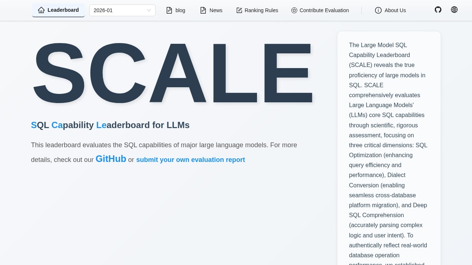
Task: Click the SCALE description panel on the right
Action: [388, 147]
